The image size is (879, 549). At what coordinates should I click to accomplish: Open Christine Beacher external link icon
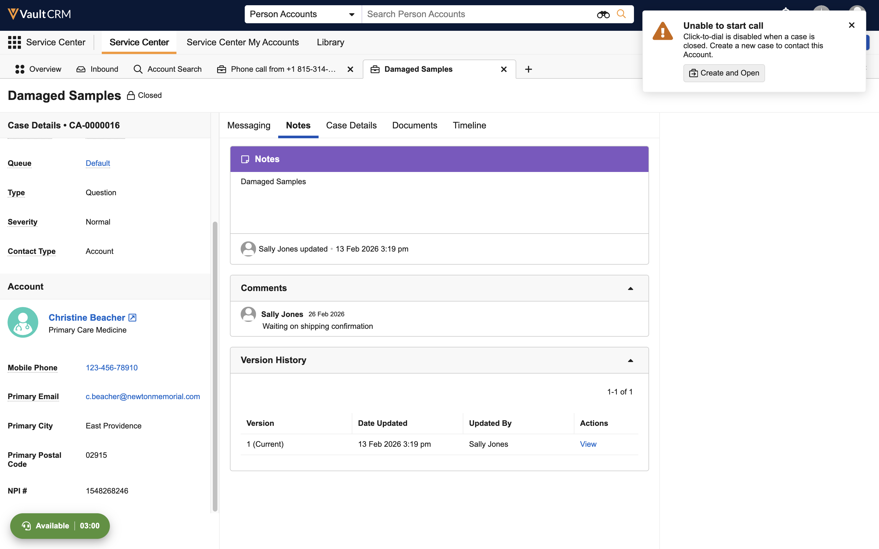click(x=133, y=318)
